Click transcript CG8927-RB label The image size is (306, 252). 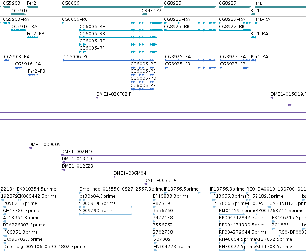coord(232,27)
